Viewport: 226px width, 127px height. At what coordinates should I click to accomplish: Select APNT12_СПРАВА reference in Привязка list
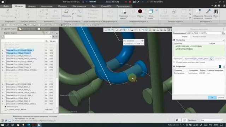[189, 46]
